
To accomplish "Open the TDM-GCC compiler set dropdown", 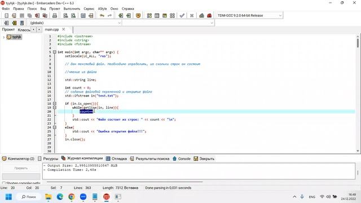I will click(x=249, y=15).
